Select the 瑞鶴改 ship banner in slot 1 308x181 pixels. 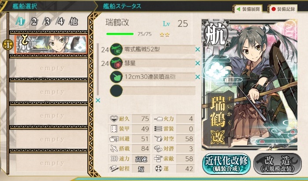coord(51,44)
